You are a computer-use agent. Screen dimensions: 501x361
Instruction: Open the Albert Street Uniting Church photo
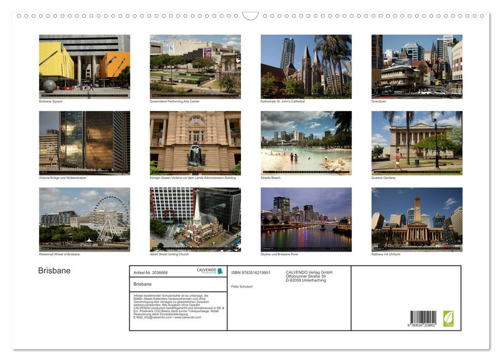[x=195, y=219]
